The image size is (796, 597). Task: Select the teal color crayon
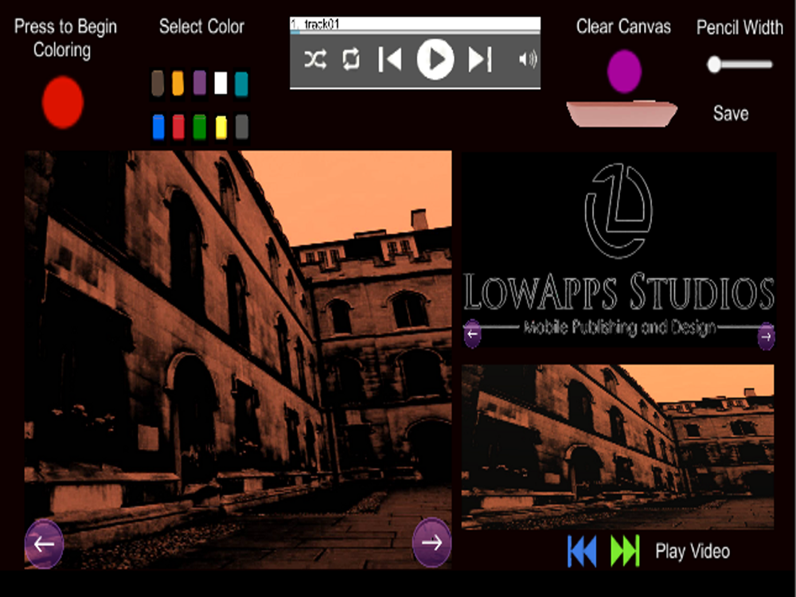(241, 84)
